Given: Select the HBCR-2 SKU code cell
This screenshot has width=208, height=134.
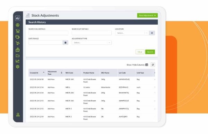Looking at the screenshot, I should (x=68, y=117).
